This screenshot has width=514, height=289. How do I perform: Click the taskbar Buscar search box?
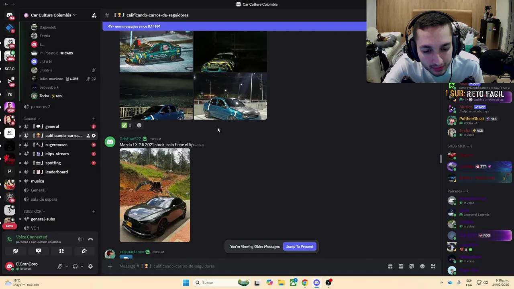click(221, 283)
